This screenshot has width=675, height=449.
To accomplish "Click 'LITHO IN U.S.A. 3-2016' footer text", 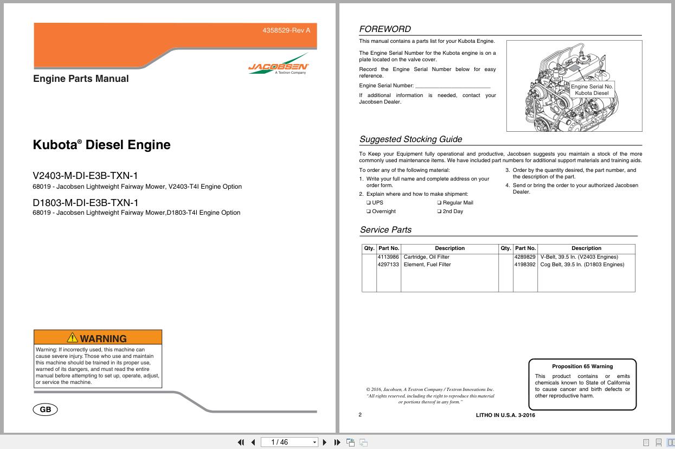I will click(505, 415).
